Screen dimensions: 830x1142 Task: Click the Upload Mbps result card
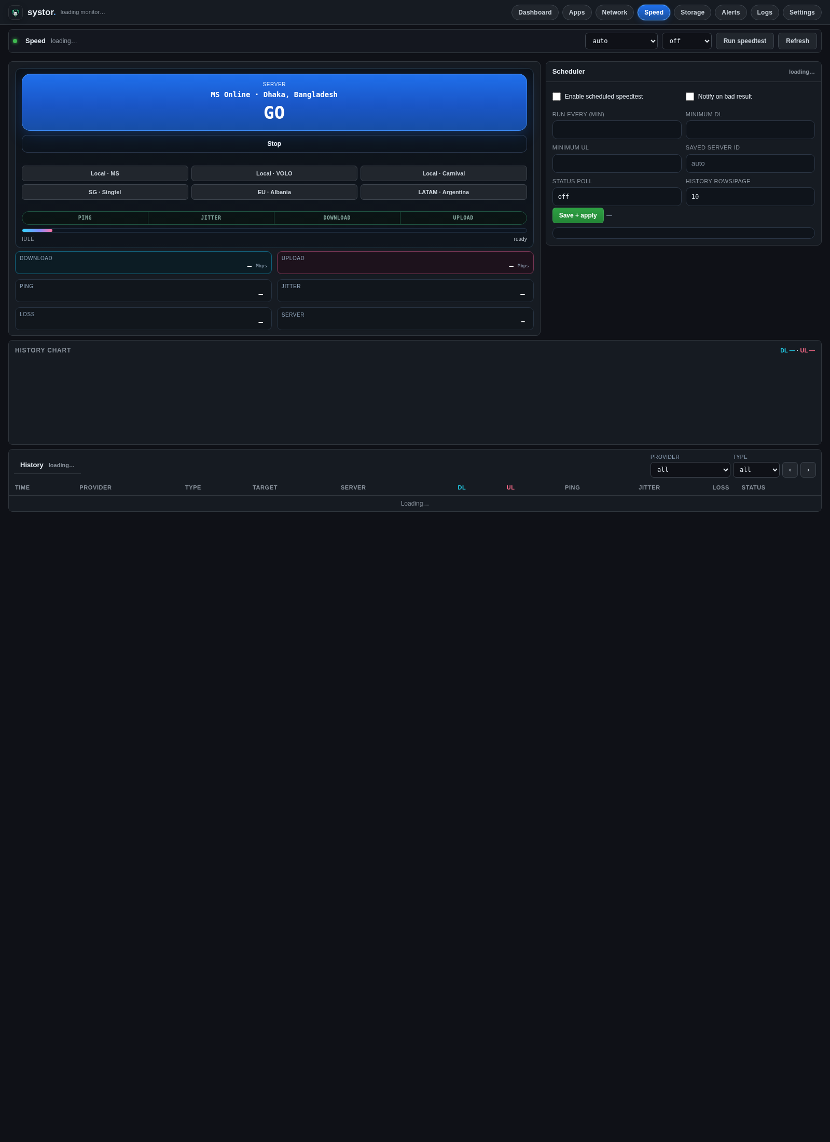[x=405, y=263]
